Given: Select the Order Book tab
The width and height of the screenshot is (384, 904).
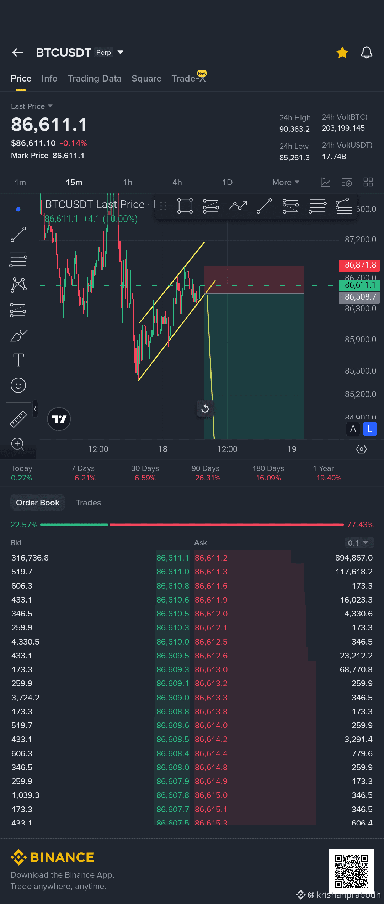Looking at the screenshot, I should pyautogui.click(x=38, y=503).
